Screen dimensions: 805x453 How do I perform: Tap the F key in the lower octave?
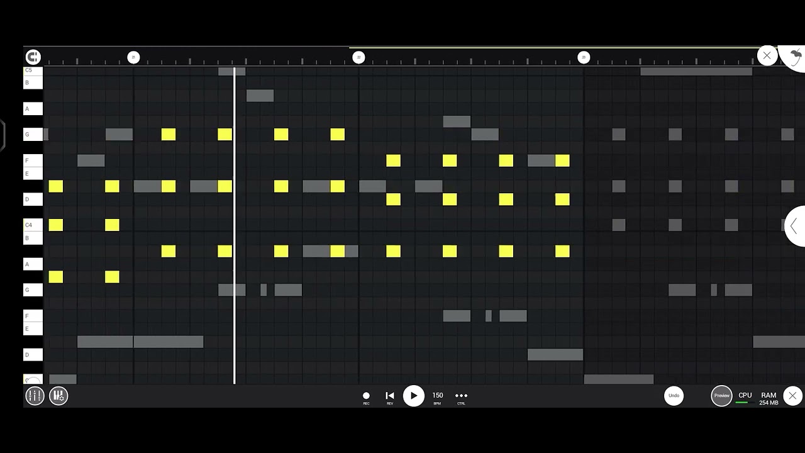pos(33,316)
